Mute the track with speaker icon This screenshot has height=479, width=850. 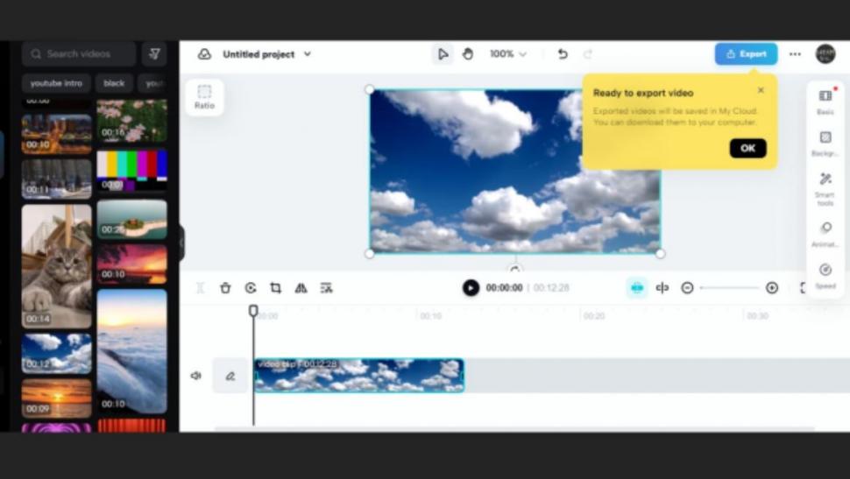pyautogui.click(x=195, y=376)
